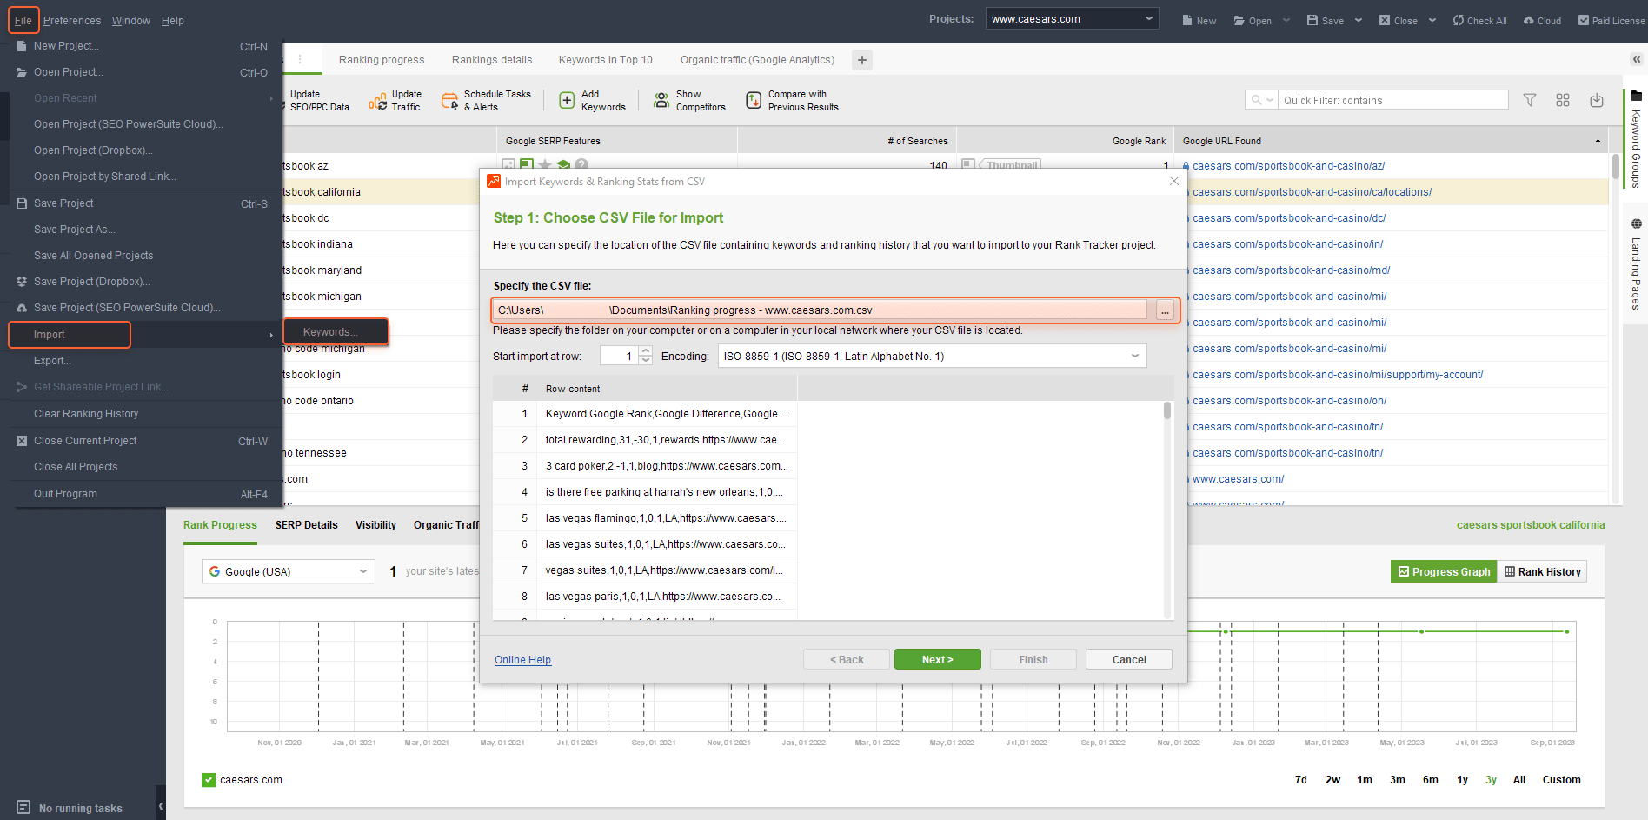Screen dimensions: 1648x820
Task: Select 7d time range
Action: click(x=1301, y=780)
